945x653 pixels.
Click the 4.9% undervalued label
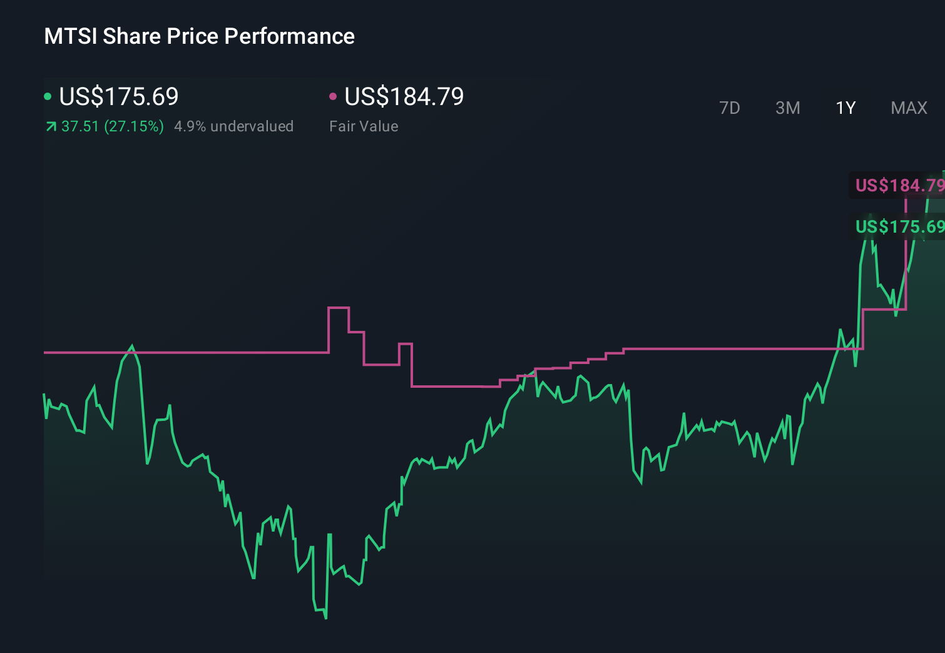pos(233,126)
